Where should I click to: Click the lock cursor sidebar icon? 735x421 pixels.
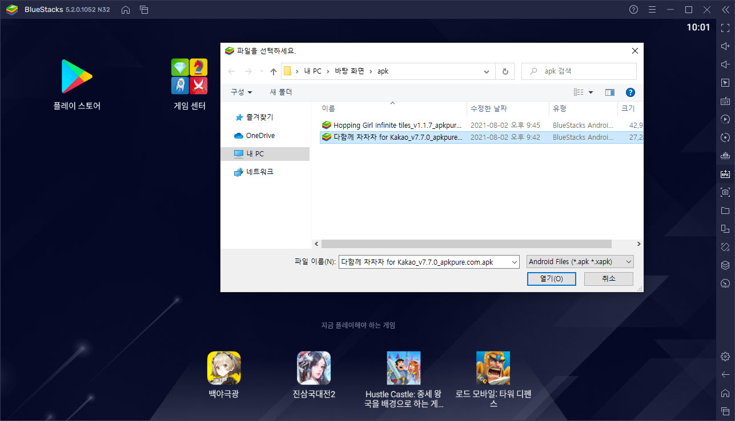click(725, 83)
